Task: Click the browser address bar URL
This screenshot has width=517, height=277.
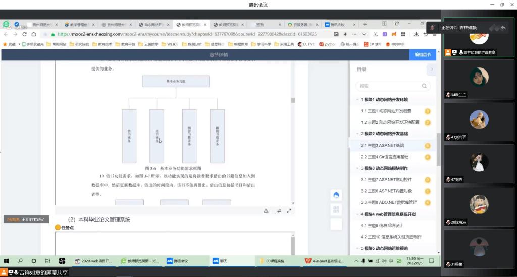Action: pyautogui.click(x=187, y=34)
